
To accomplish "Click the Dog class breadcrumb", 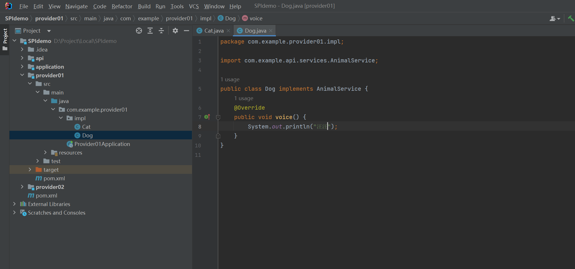I will [227, 18].
